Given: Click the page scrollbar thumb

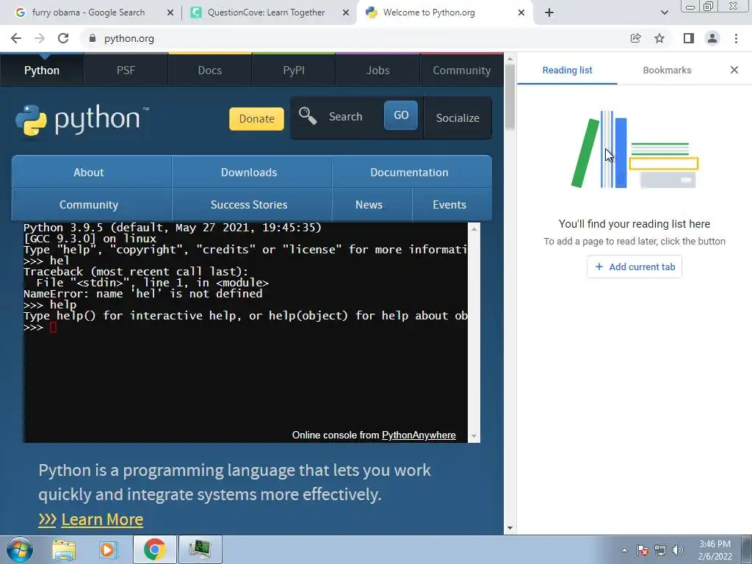Looking at the screenshot, I should pos(510,97).
